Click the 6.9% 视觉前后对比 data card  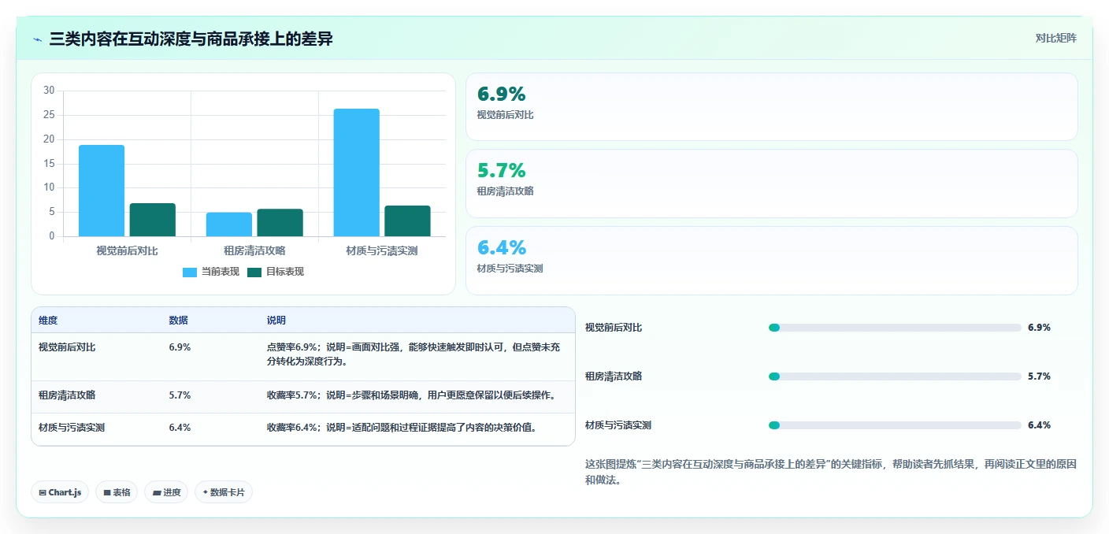[x=772, y=107]
